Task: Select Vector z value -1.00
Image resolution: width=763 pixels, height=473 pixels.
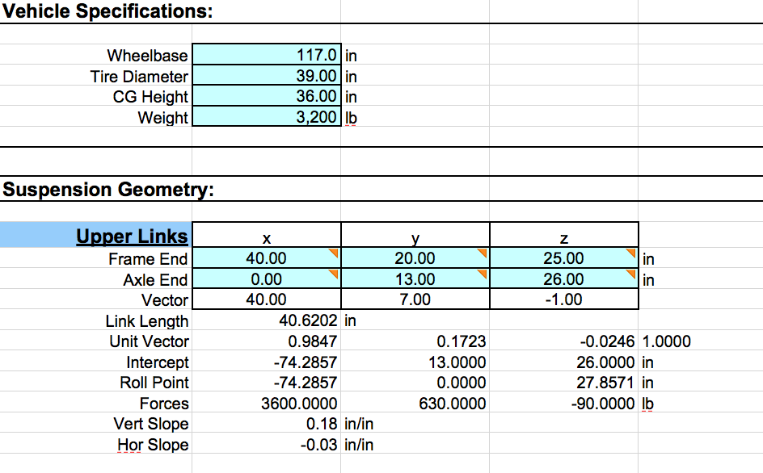Action: [564, 299]
